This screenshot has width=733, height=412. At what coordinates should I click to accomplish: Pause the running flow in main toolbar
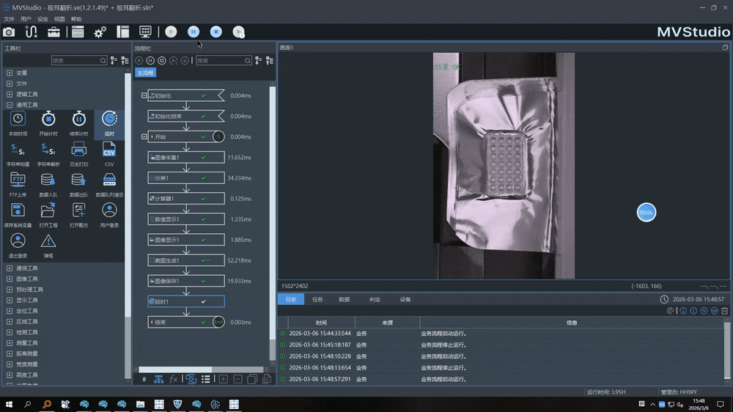tap(194, 32)
